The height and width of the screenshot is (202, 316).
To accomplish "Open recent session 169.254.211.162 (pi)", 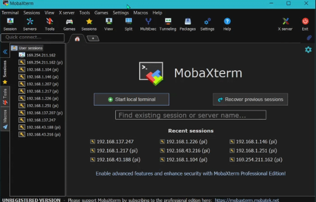I will click(256, 160).
